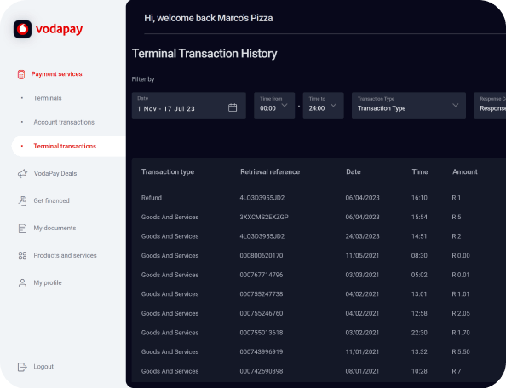
Task: Click the My documents page icon
Action: tap(22, 229)
